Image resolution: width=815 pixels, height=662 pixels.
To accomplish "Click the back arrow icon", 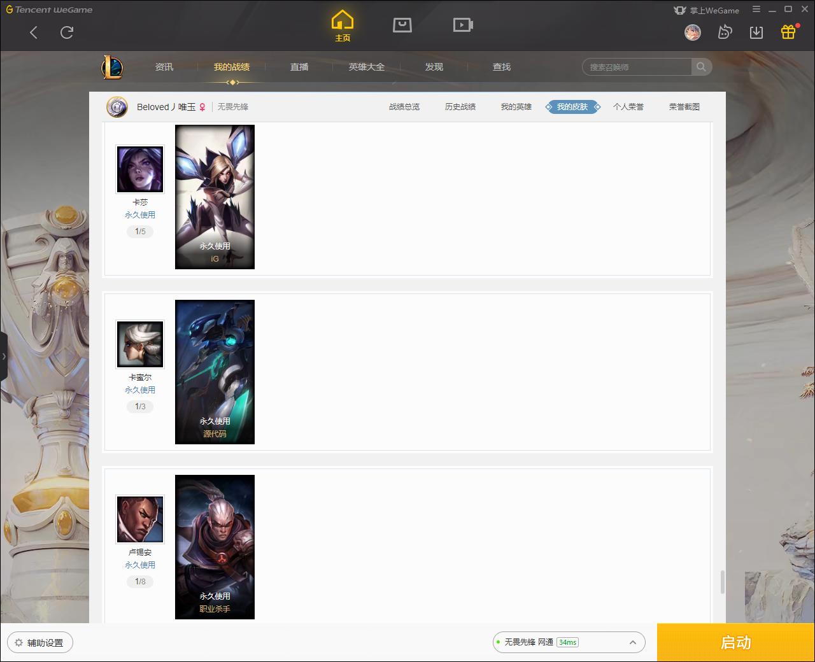I will coord(34,32).
